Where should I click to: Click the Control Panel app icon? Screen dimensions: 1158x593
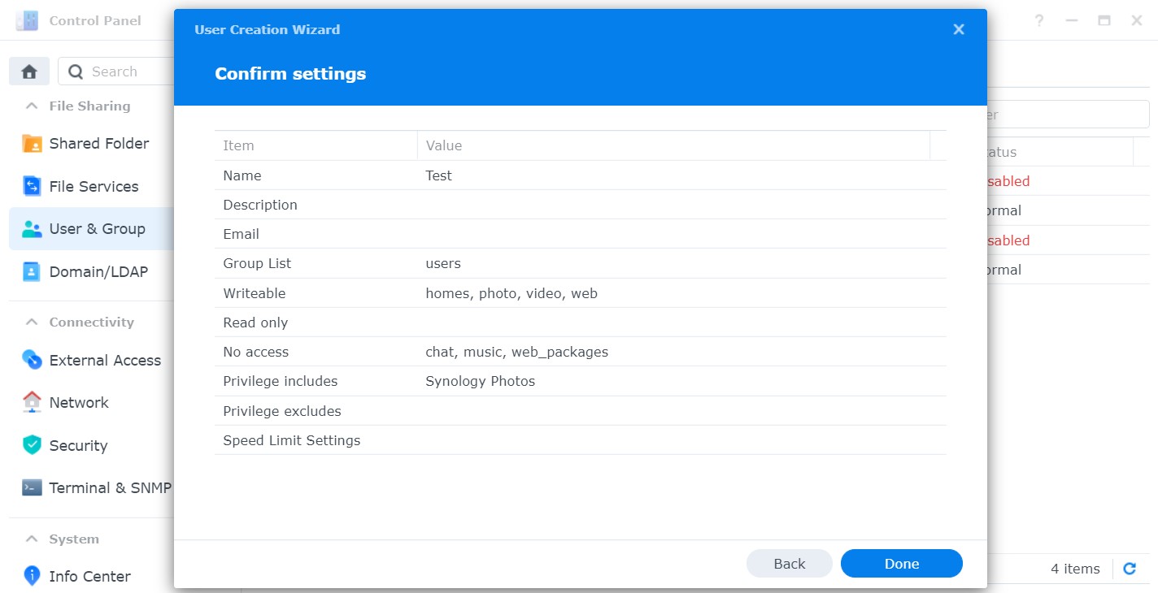coord(27,20)
